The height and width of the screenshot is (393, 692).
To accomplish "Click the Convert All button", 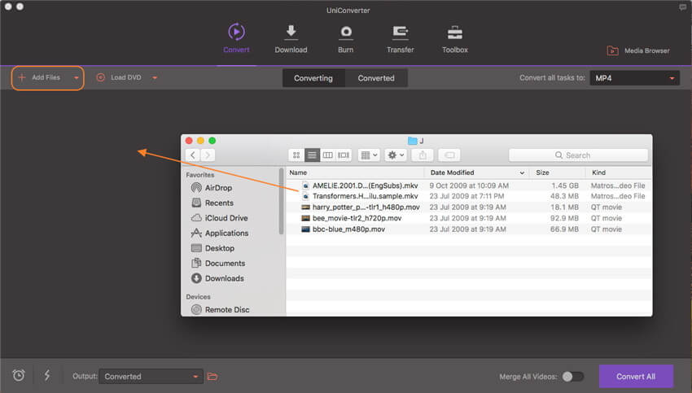I will [636, 376].
